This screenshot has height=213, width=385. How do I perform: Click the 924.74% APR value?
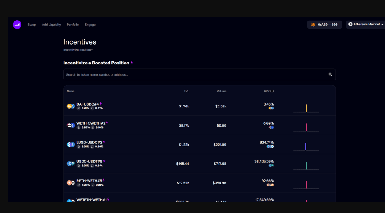pos(267,142)
